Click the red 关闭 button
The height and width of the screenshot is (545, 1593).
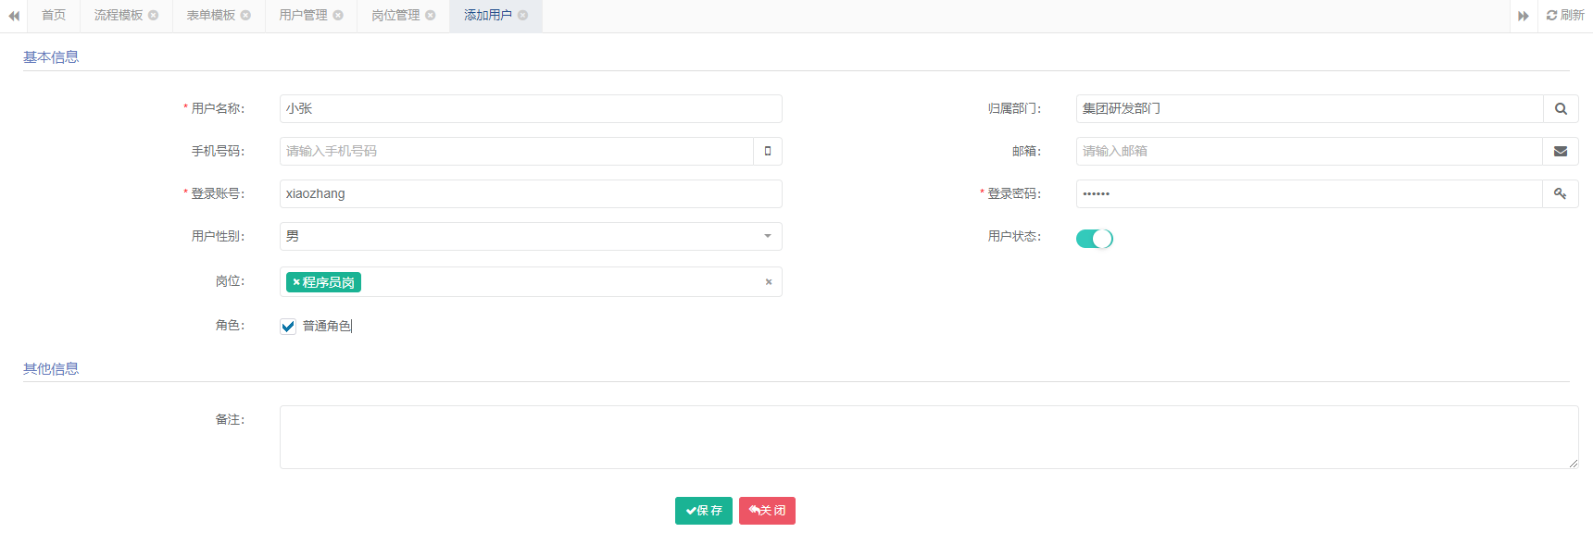coord(767,511)
